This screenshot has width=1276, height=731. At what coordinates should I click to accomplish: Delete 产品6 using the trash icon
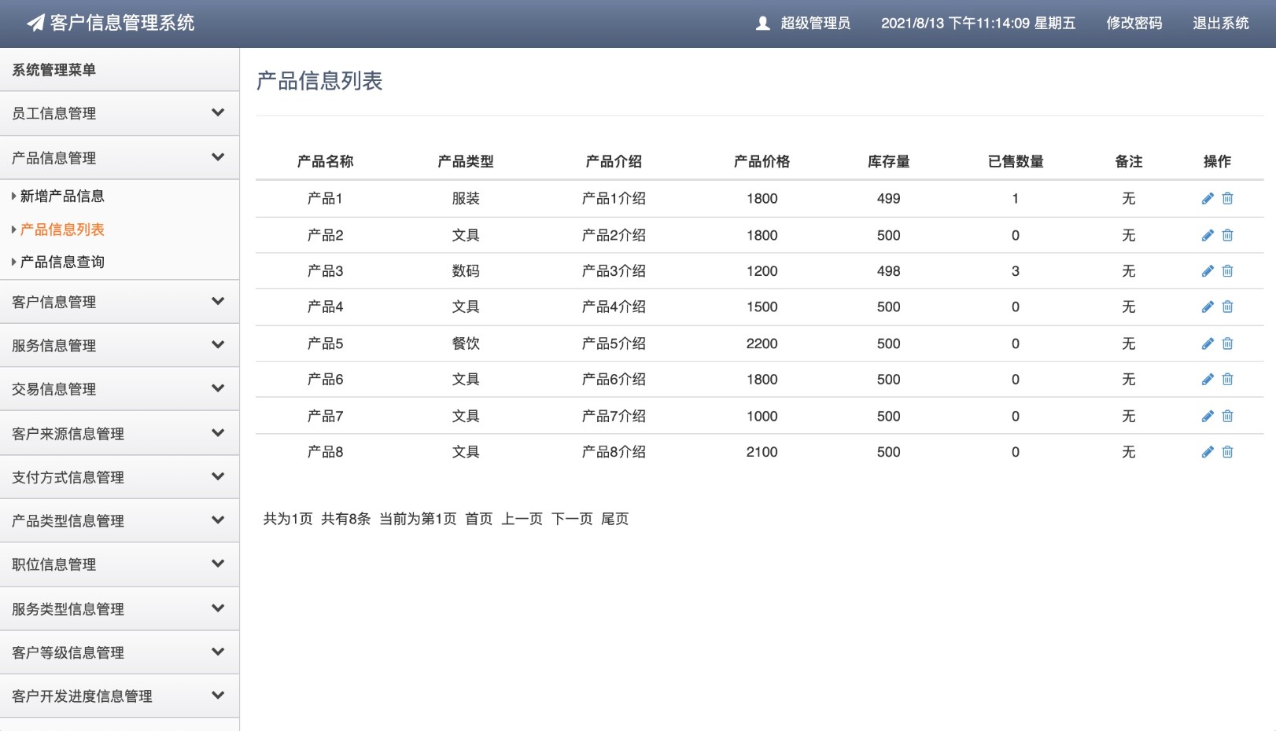[x=1227, y=380]
